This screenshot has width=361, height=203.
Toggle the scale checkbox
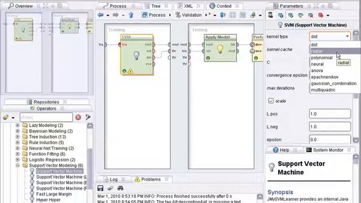coord(271,101)
